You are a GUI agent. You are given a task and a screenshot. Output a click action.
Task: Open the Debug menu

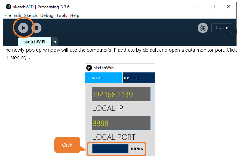coord(47,15)
